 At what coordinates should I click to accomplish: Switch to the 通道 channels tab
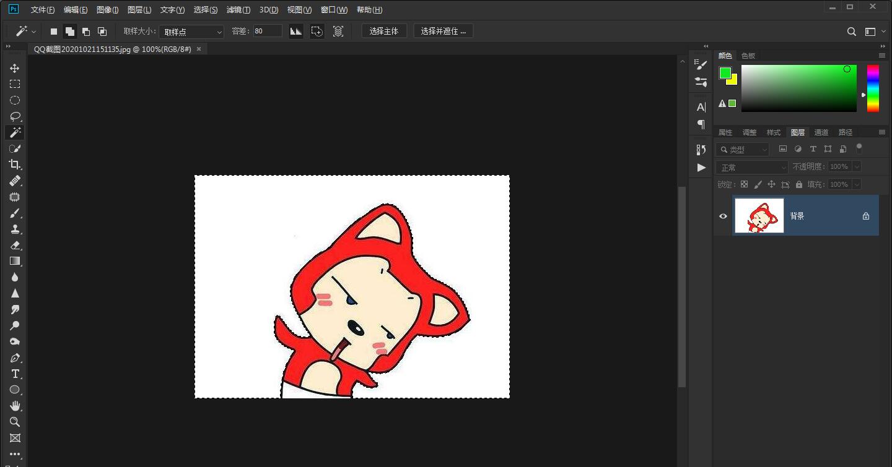[x=821, y=132]
